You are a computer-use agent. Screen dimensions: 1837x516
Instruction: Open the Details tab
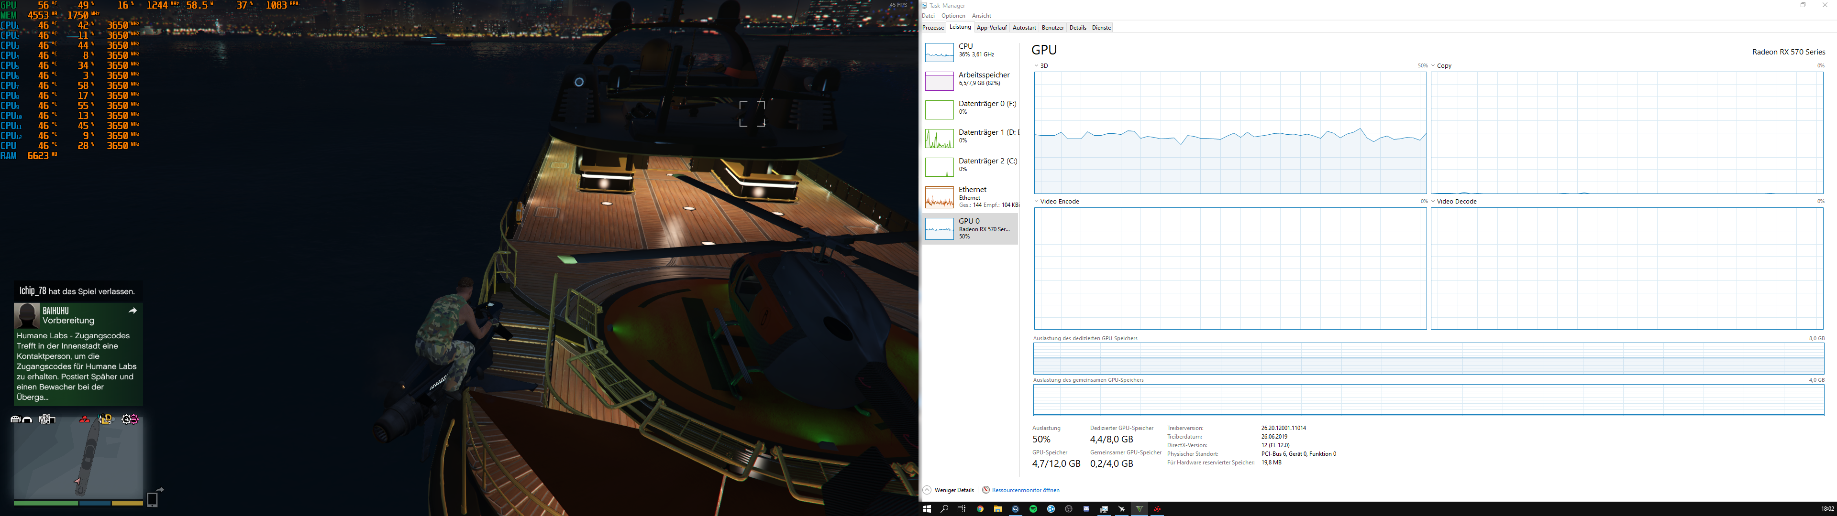(1077, 28)
